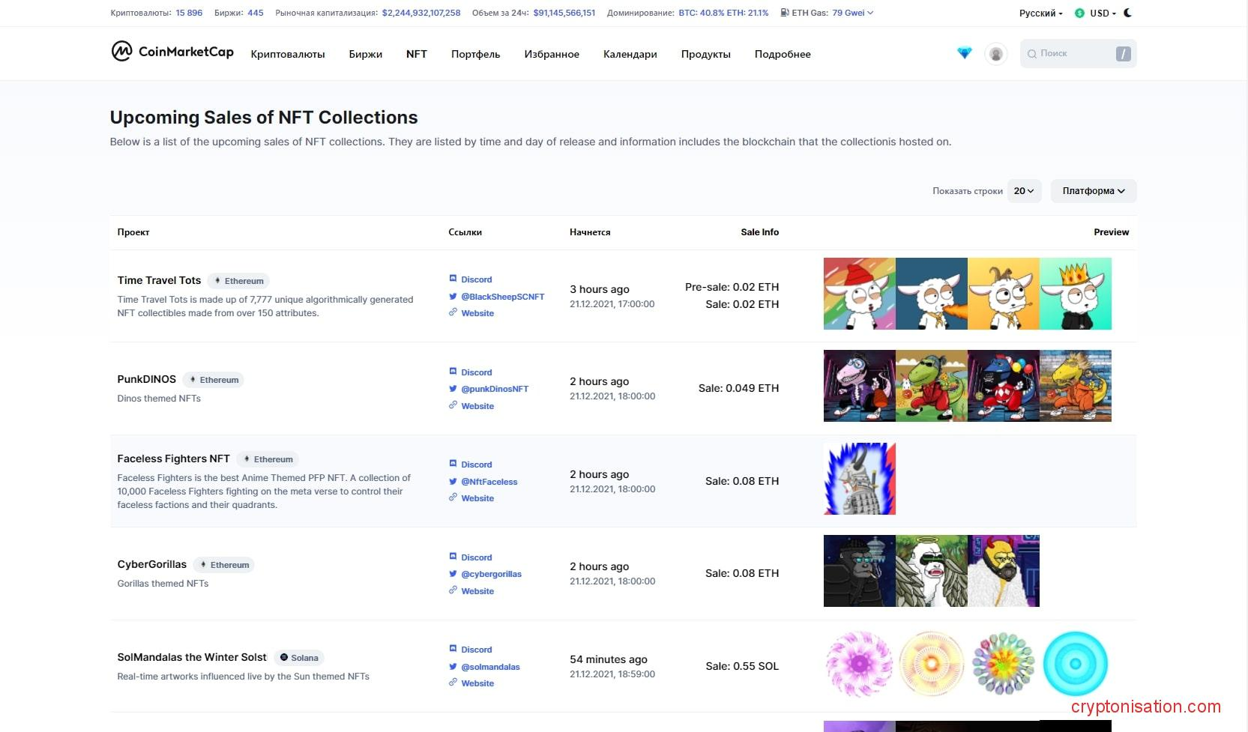Click Twitter bird icon for PunkDINOS
1248x732 pixels.
(453, 389)
